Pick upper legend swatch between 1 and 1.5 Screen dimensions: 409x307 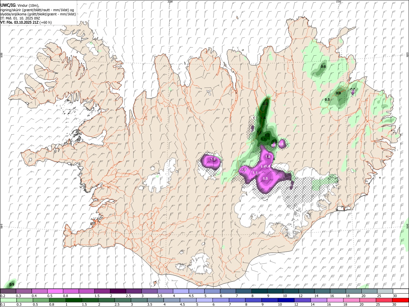pos(86,291)
